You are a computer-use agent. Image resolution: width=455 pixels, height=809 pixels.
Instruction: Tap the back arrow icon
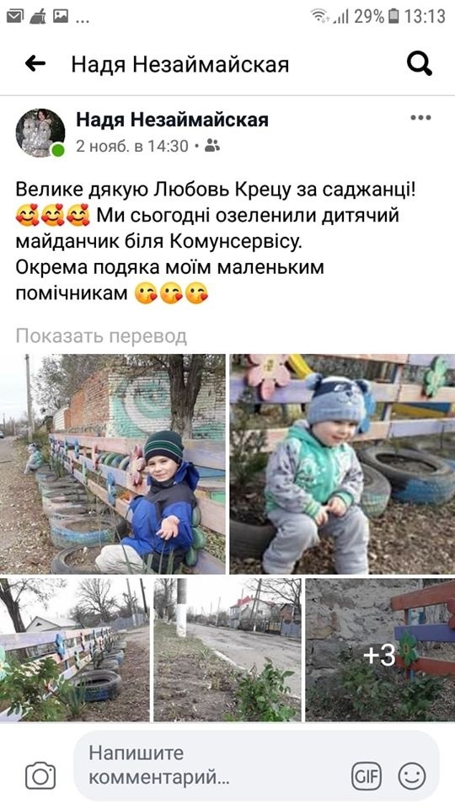pyautogui.click(x=35, y=64)
